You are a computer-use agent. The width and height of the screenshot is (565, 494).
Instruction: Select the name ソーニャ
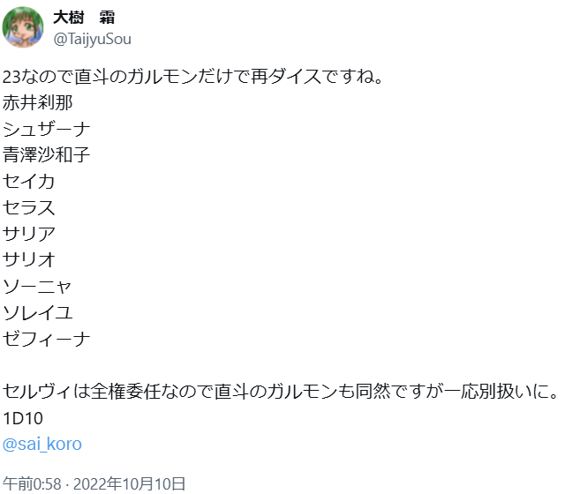[37, 286]
